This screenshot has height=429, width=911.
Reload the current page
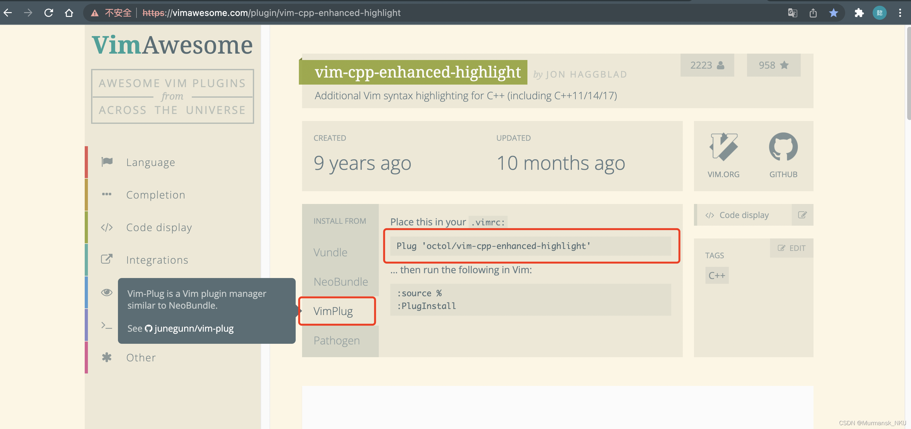tap(49, 13)
